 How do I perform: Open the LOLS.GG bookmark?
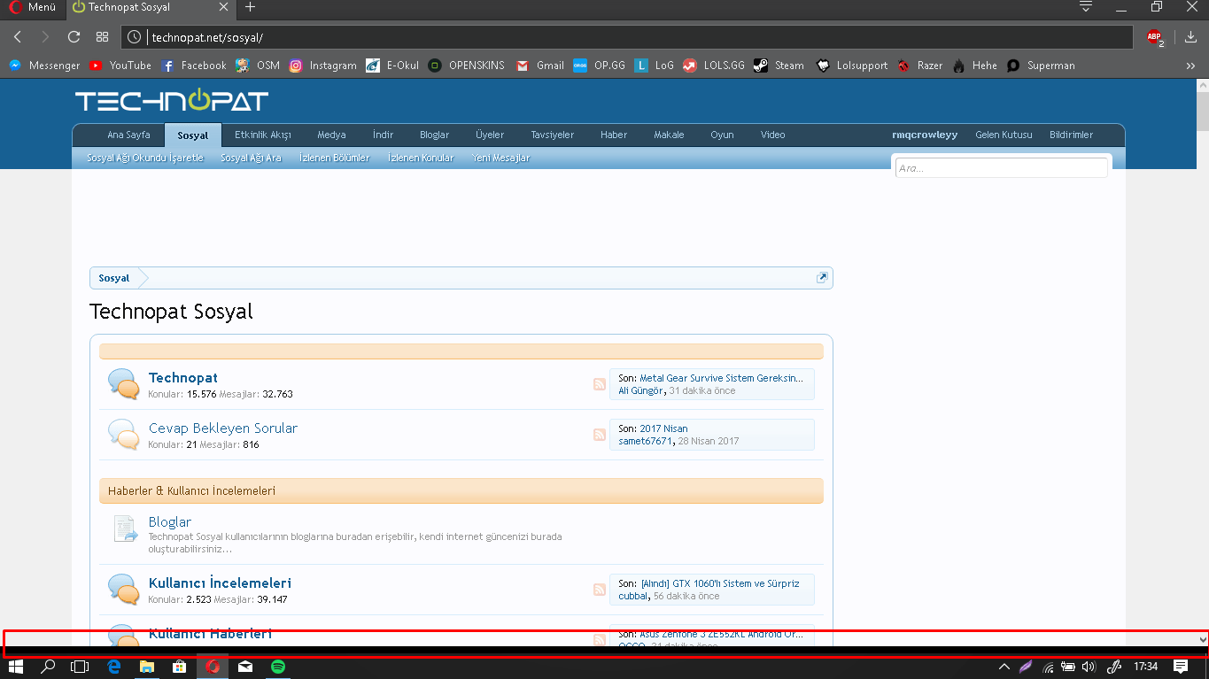pyautogui.click(x=713, y=66)
